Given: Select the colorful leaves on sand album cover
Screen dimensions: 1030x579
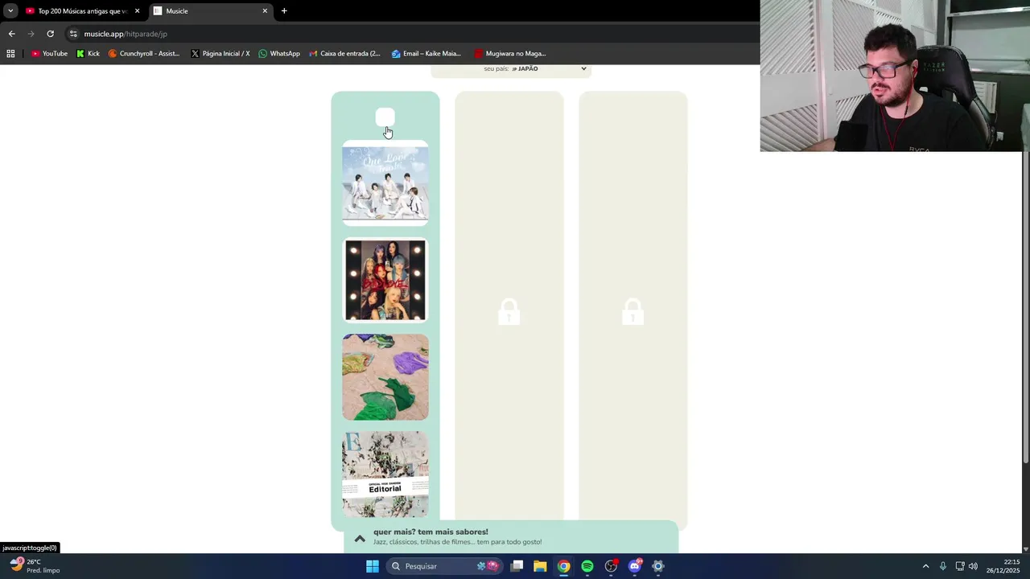Looking at the screenshot, I should 385,377.
